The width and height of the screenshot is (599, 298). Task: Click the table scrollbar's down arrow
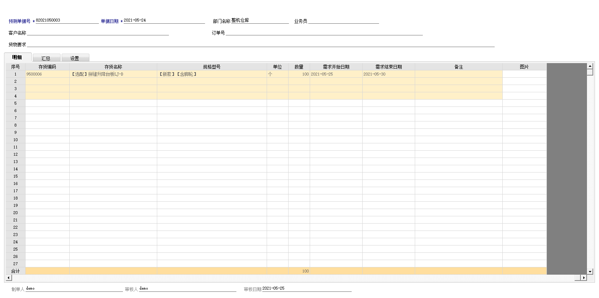tap(590, 271)
